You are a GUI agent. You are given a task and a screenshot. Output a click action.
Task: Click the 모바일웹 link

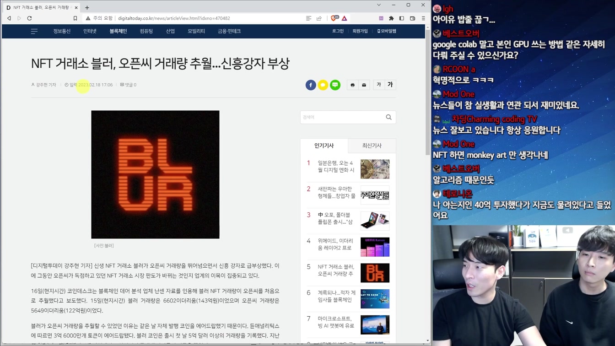[x=387, y=31]
